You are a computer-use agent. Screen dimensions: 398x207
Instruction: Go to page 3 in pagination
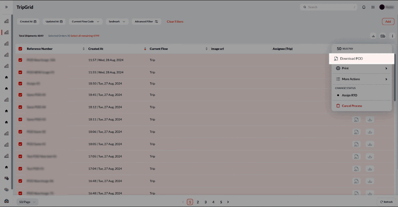click(x=205, y=202)
